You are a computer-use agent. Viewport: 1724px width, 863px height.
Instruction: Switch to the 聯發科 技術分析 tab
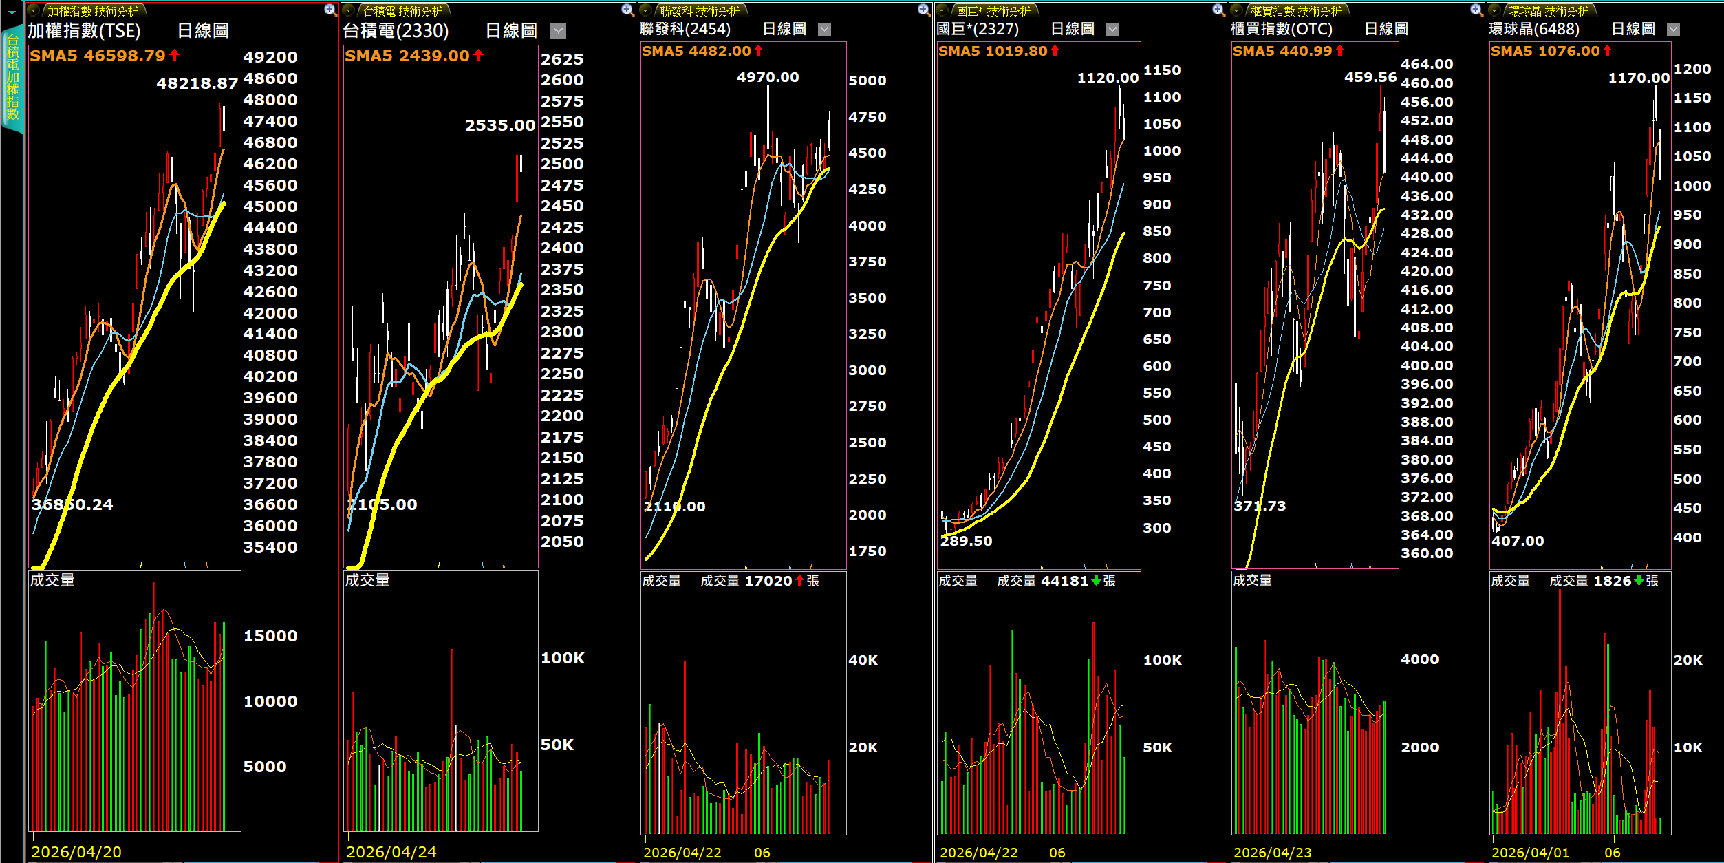(x=700, y=11)
